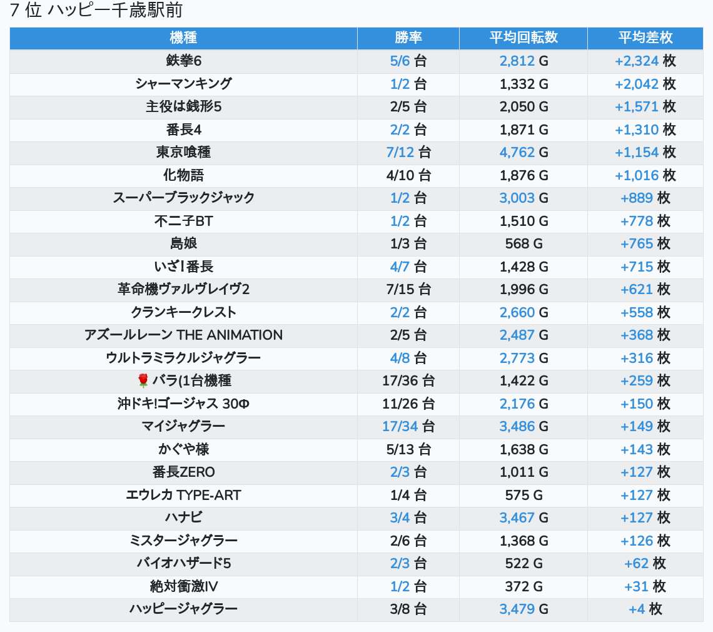Select the 鉄拳6 machine name
The width and height of the screenshot is (713, 632).
183,61
